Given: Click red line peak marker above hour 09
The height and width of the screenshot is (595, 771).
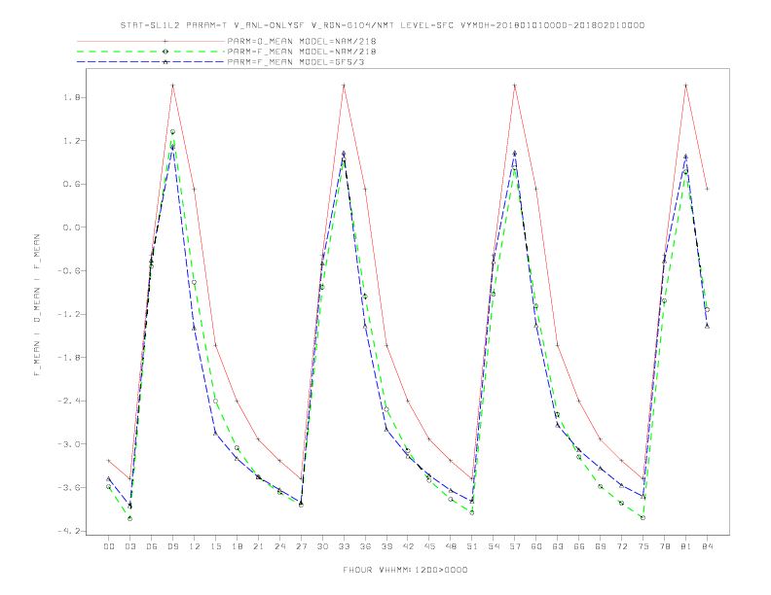Looking at the screenshot, I should [172, 86].
